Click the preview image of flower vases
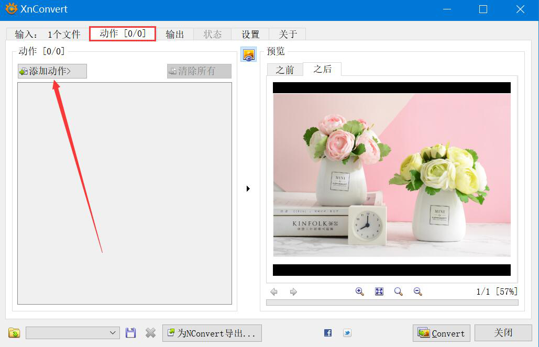The image size is (539, 347). tap(392, 175)
